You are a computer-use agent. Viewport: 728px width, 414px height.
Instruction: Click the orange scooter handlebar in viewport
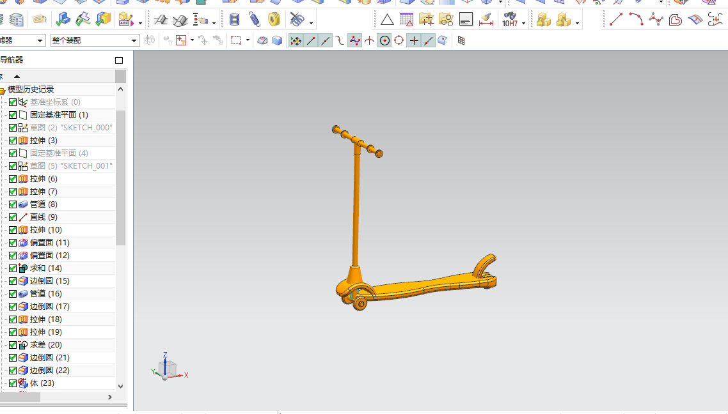pyautogui.click(x=358, y=141)
